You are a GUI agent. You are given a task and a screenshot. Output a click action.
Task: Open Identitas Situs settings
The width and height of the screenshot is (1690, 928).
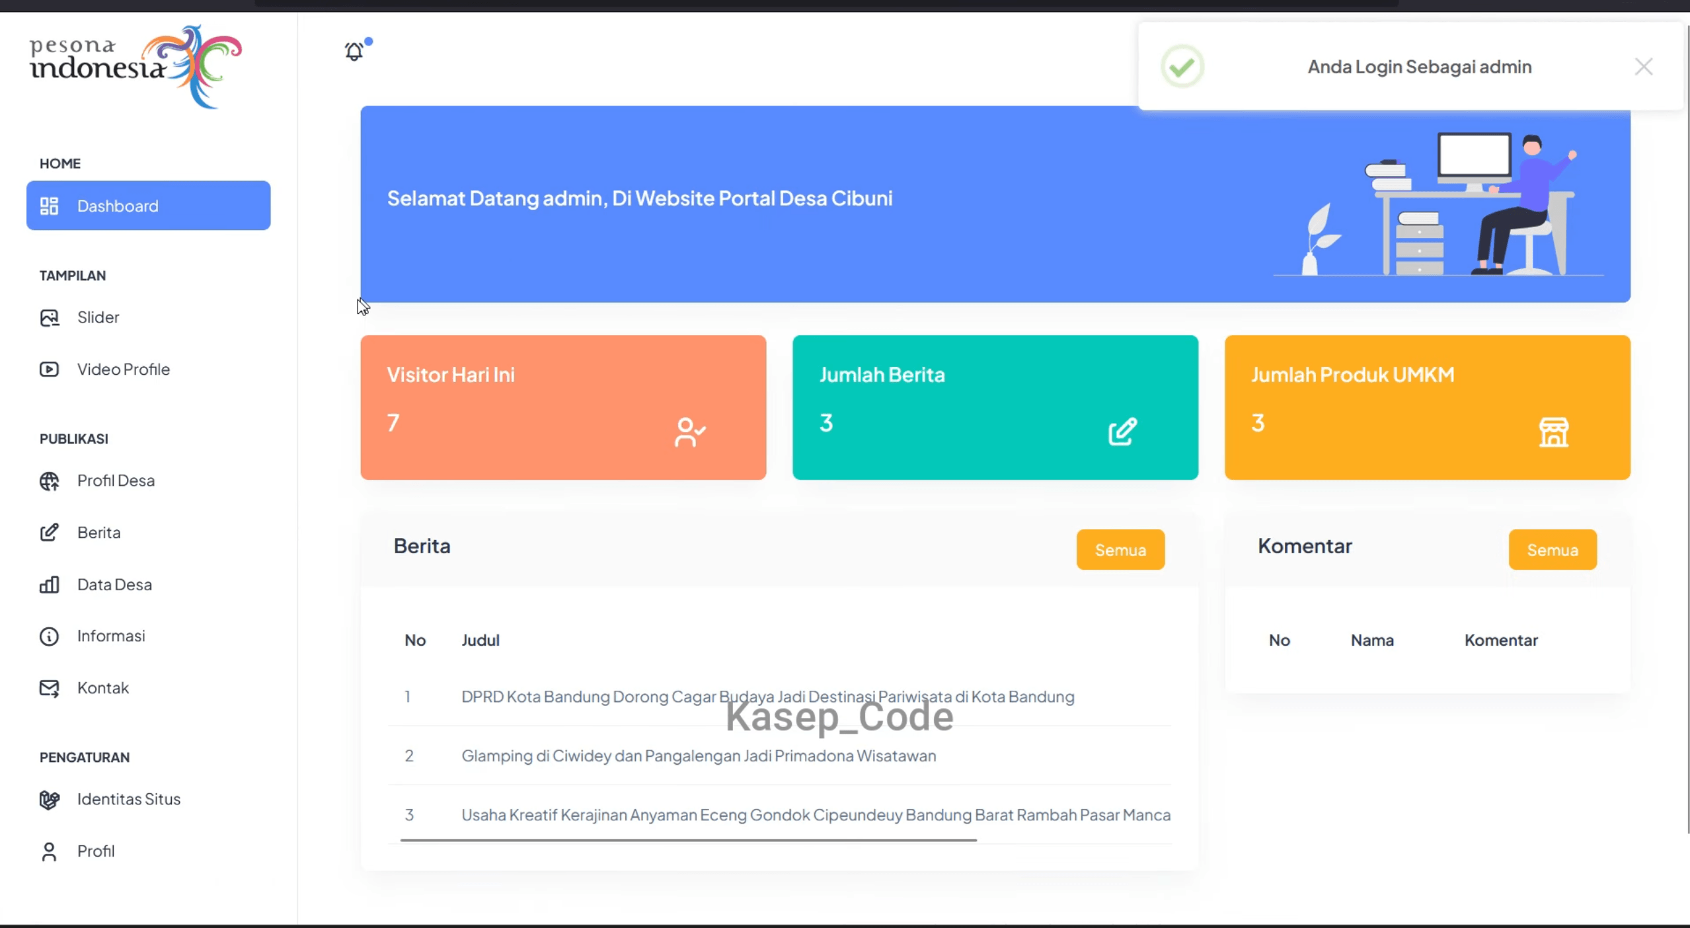149,799
